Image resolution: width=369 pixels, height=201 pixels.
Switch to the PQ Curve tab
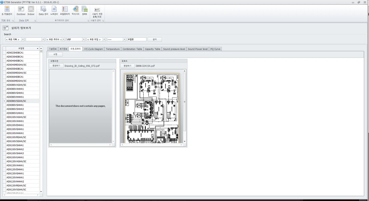point(215,49)
